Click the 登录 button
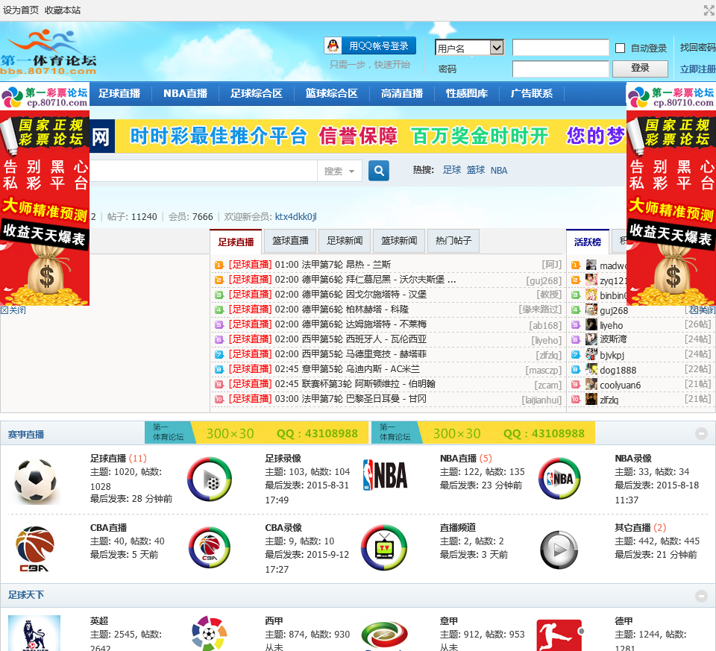 pos(640,68)
